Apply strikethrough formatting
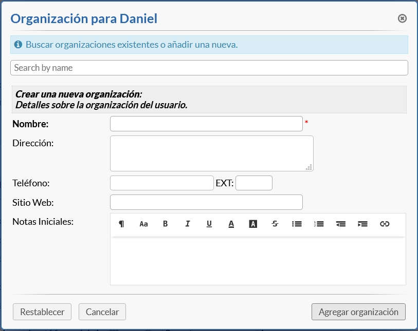Image resolution: width=418 pixels, height=331 pixels. tap(275, 224)
